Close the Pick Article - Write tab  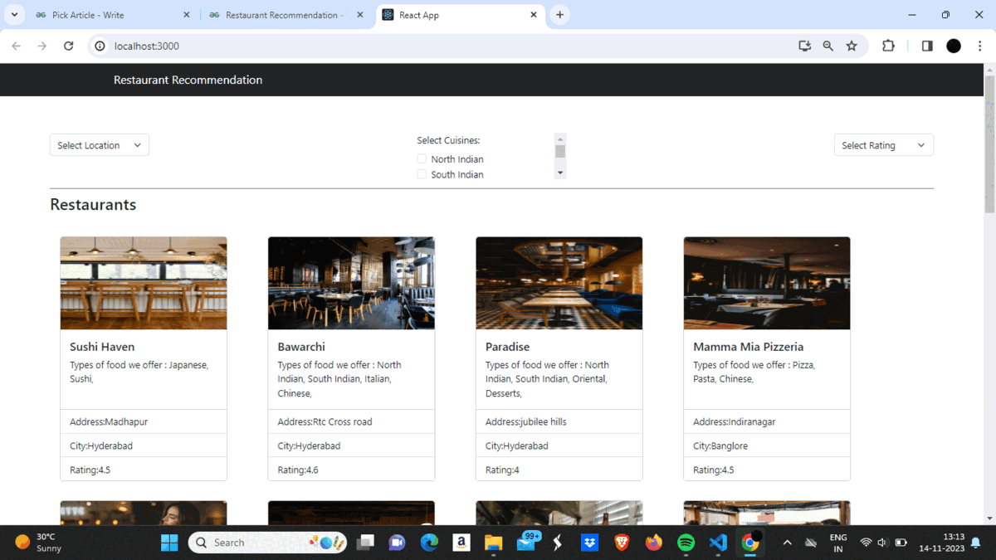(x=186, y=15)
